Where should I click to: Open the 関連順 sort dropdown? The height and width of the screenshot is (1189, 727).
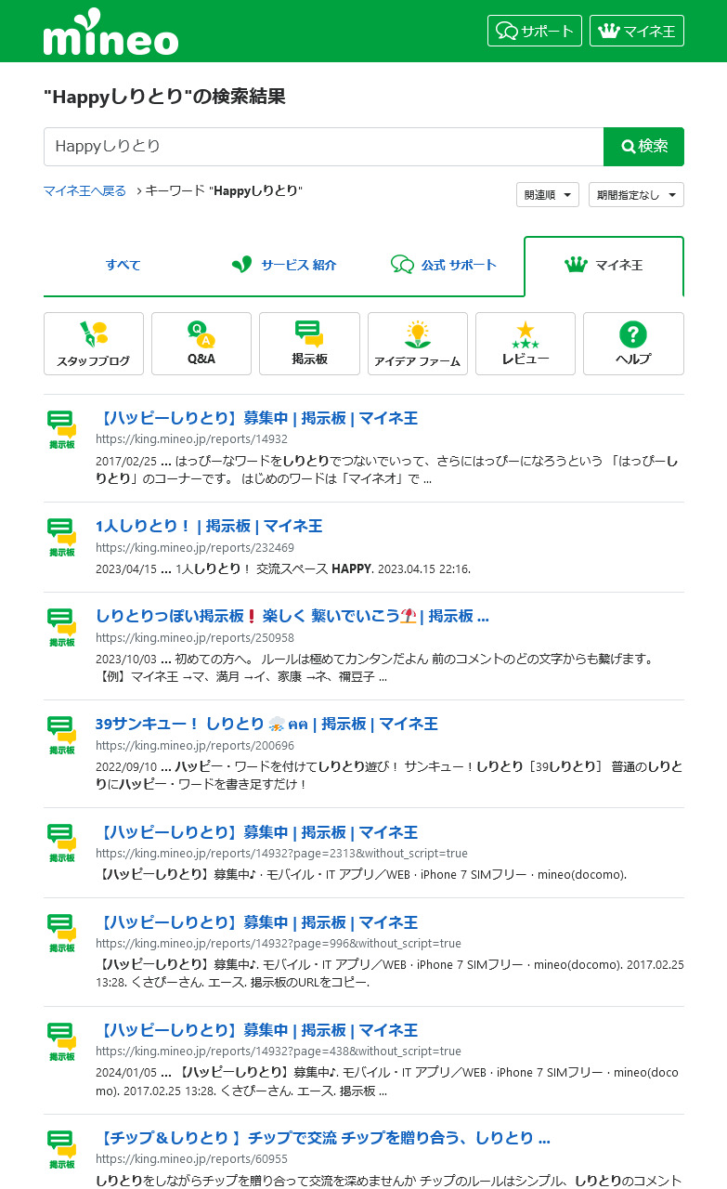click(x=548, y=195)
